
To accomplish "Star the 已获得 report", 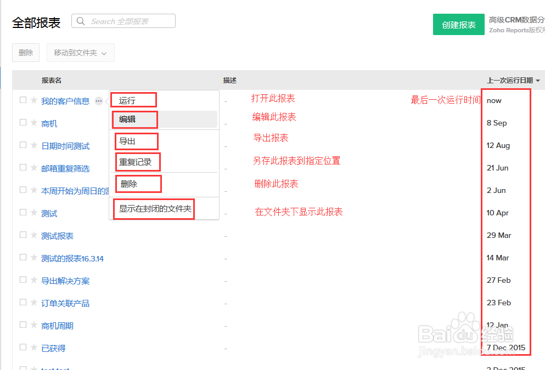I will point(34,348).
